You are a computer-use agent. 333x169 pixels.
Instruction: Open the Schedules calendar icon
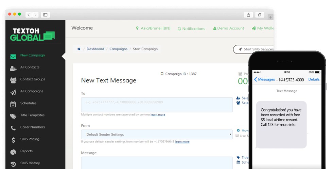coord(13,104)
